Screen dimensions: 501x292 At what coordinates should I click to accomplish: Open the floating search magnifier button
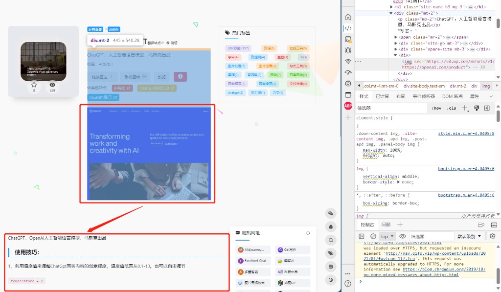click(331, 240)
